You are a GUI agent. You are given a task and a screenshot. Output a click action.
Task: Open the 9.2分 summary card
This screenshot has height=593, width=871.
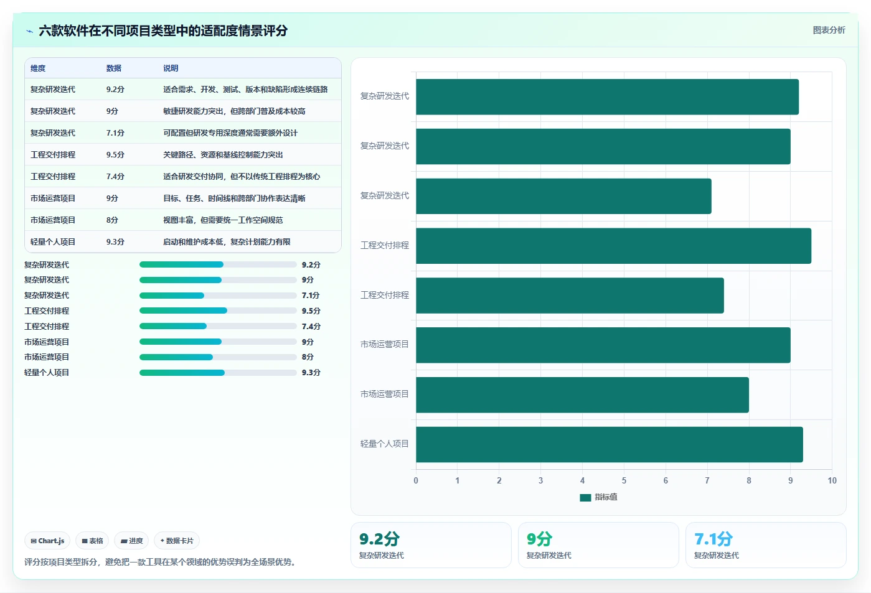(431, 545)
